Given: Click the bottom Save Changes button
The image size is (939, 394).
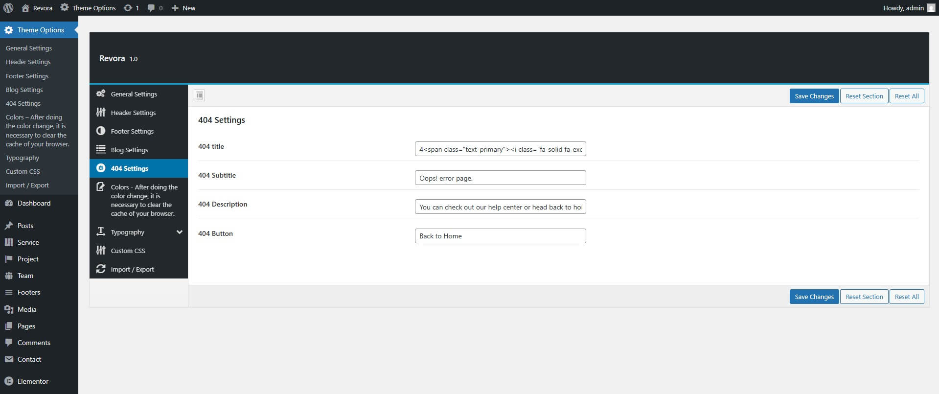Looking at the screenshot, I should (x=814, y=297).
